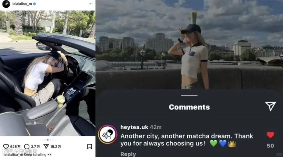
Task: Reply to the heytea.uk comment
Action: (x=128, y=154)
